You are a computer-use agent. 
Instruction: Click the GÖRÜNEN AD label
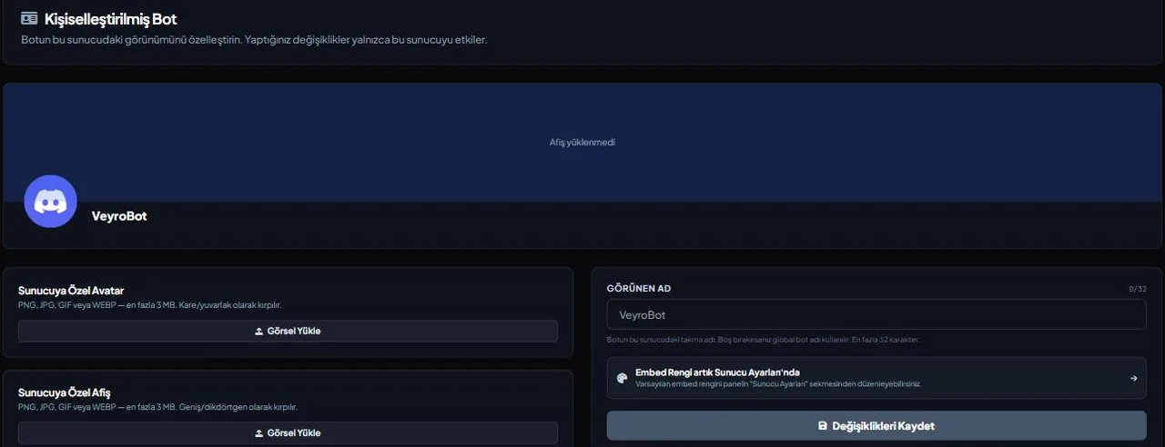click(x=639, y=288)
